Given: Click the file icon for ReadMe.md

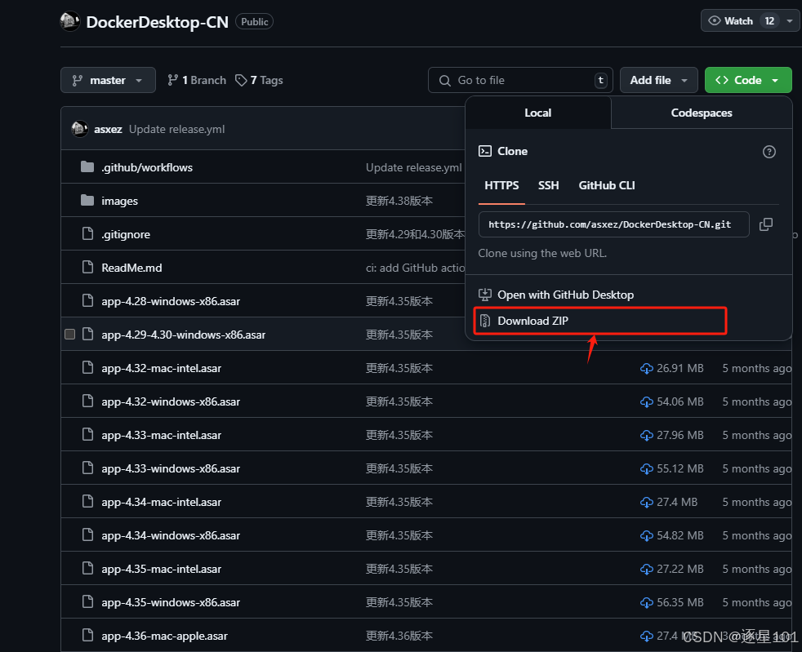Looking at the screenshot, I should pos(88,267).
